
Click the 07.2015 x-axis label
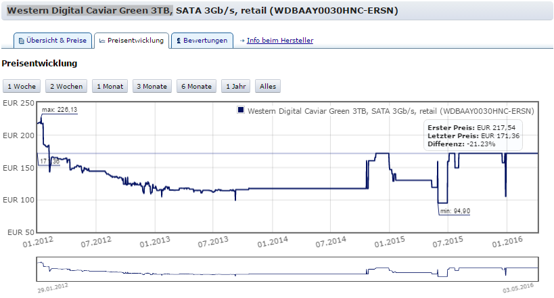click(448, 242)
